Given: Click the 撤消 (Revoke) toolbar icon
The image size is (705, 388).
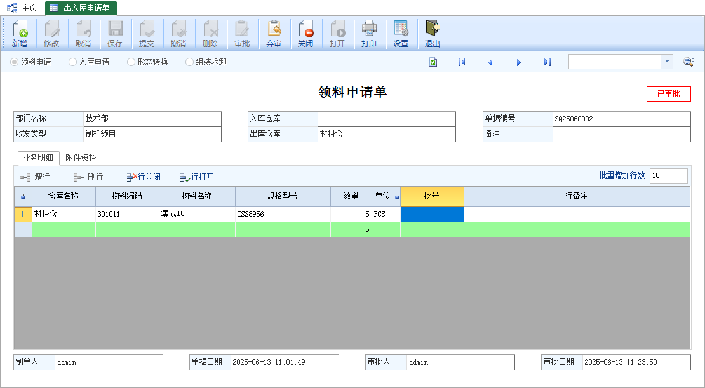Looking at the screenshot, I should [178, 34].
